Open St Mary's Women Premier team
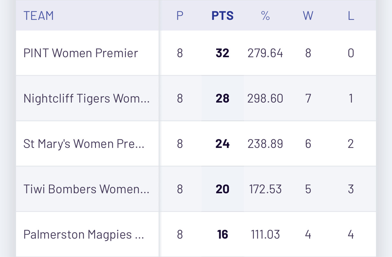 84,144
